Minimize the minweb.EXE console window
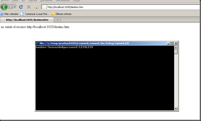 169,43
